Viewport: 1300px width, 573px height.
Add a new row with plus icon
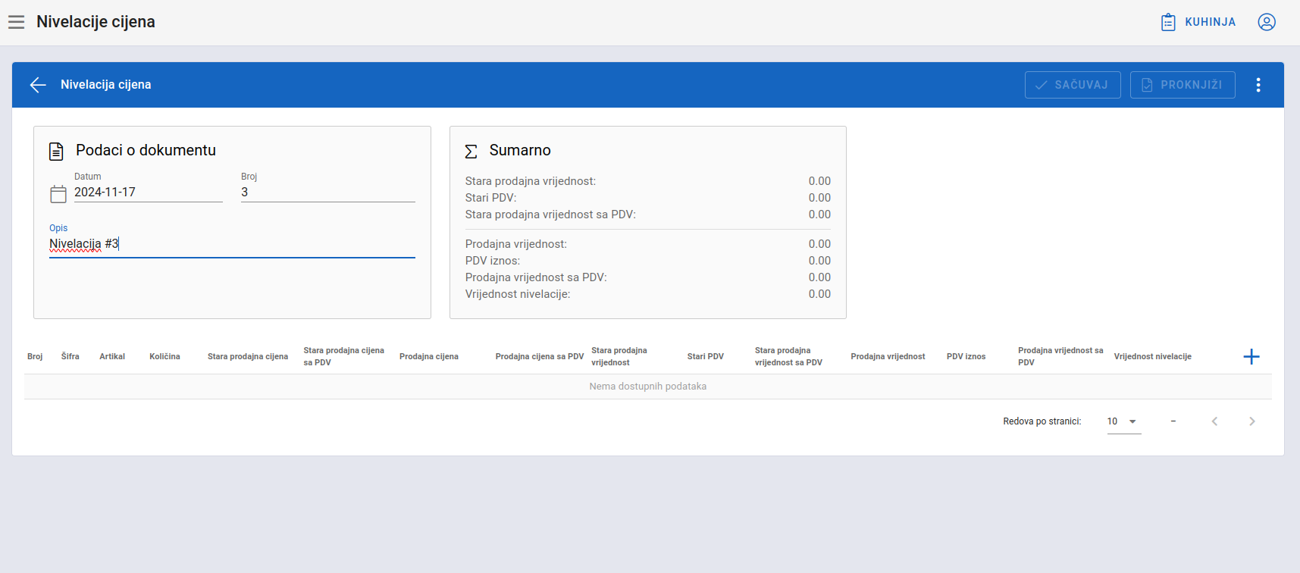point(1251,356)
